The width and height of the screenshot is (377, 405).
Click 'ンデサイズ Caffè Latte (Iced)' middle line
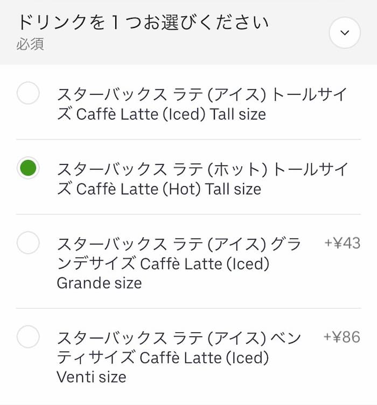pyautogui.click(x=163, y=264)
